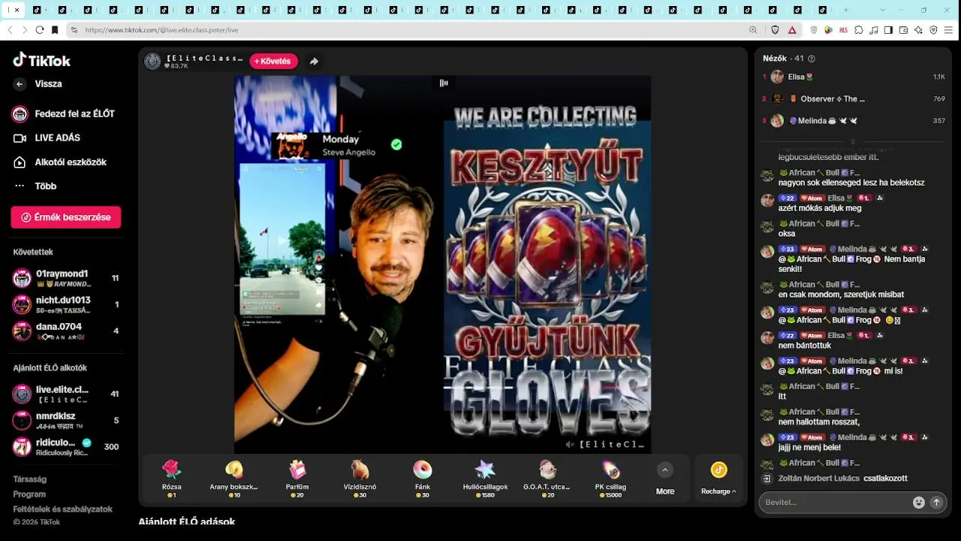Open followed account nicht.du1013
The height and width of the screenshot is (541, 961).
click(x=66, y=304)
